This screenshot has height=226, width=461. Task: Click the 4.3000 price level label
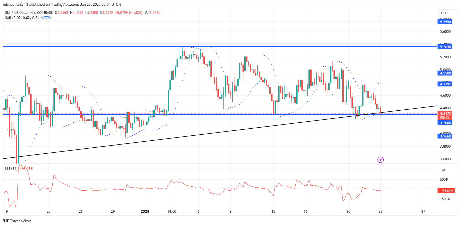(x=445, y=123)
